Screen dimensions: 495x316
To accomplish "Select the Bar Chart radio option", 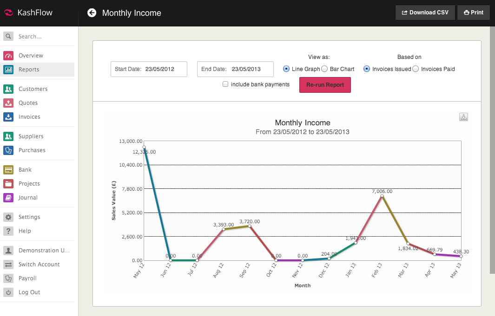I will click(324, 69).
